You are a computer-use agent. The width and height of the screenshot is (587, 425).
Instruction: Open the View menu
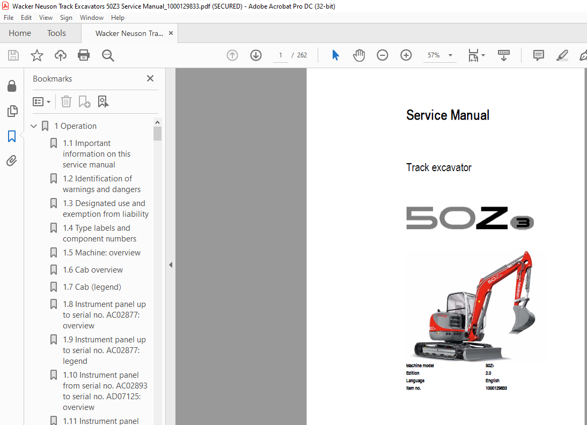pyautogui.click(x=46, y=18)
